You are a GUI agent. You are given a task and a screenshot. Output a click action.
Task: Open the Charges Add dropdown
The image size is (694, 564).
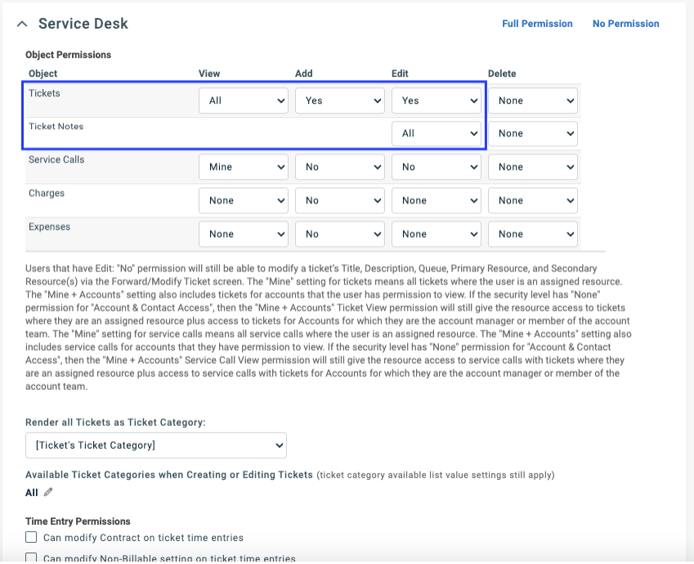(340, 200)
